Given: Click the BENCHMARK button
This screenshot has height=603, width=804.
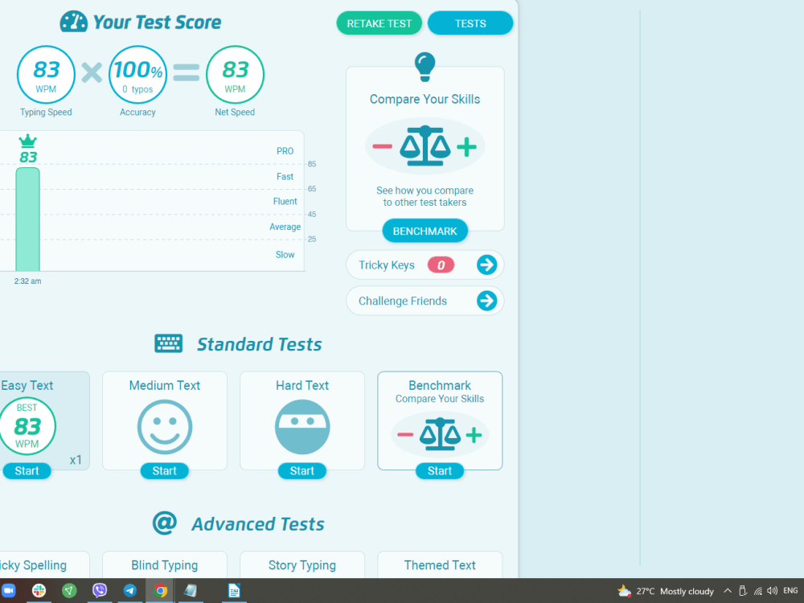Looking at the screenshot, I should pos(425,232).
